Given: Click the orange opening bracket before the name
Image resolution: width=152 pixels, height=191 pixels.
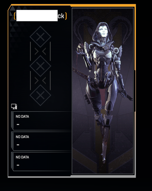Looking at the screenshot, I should pos(15,16).
